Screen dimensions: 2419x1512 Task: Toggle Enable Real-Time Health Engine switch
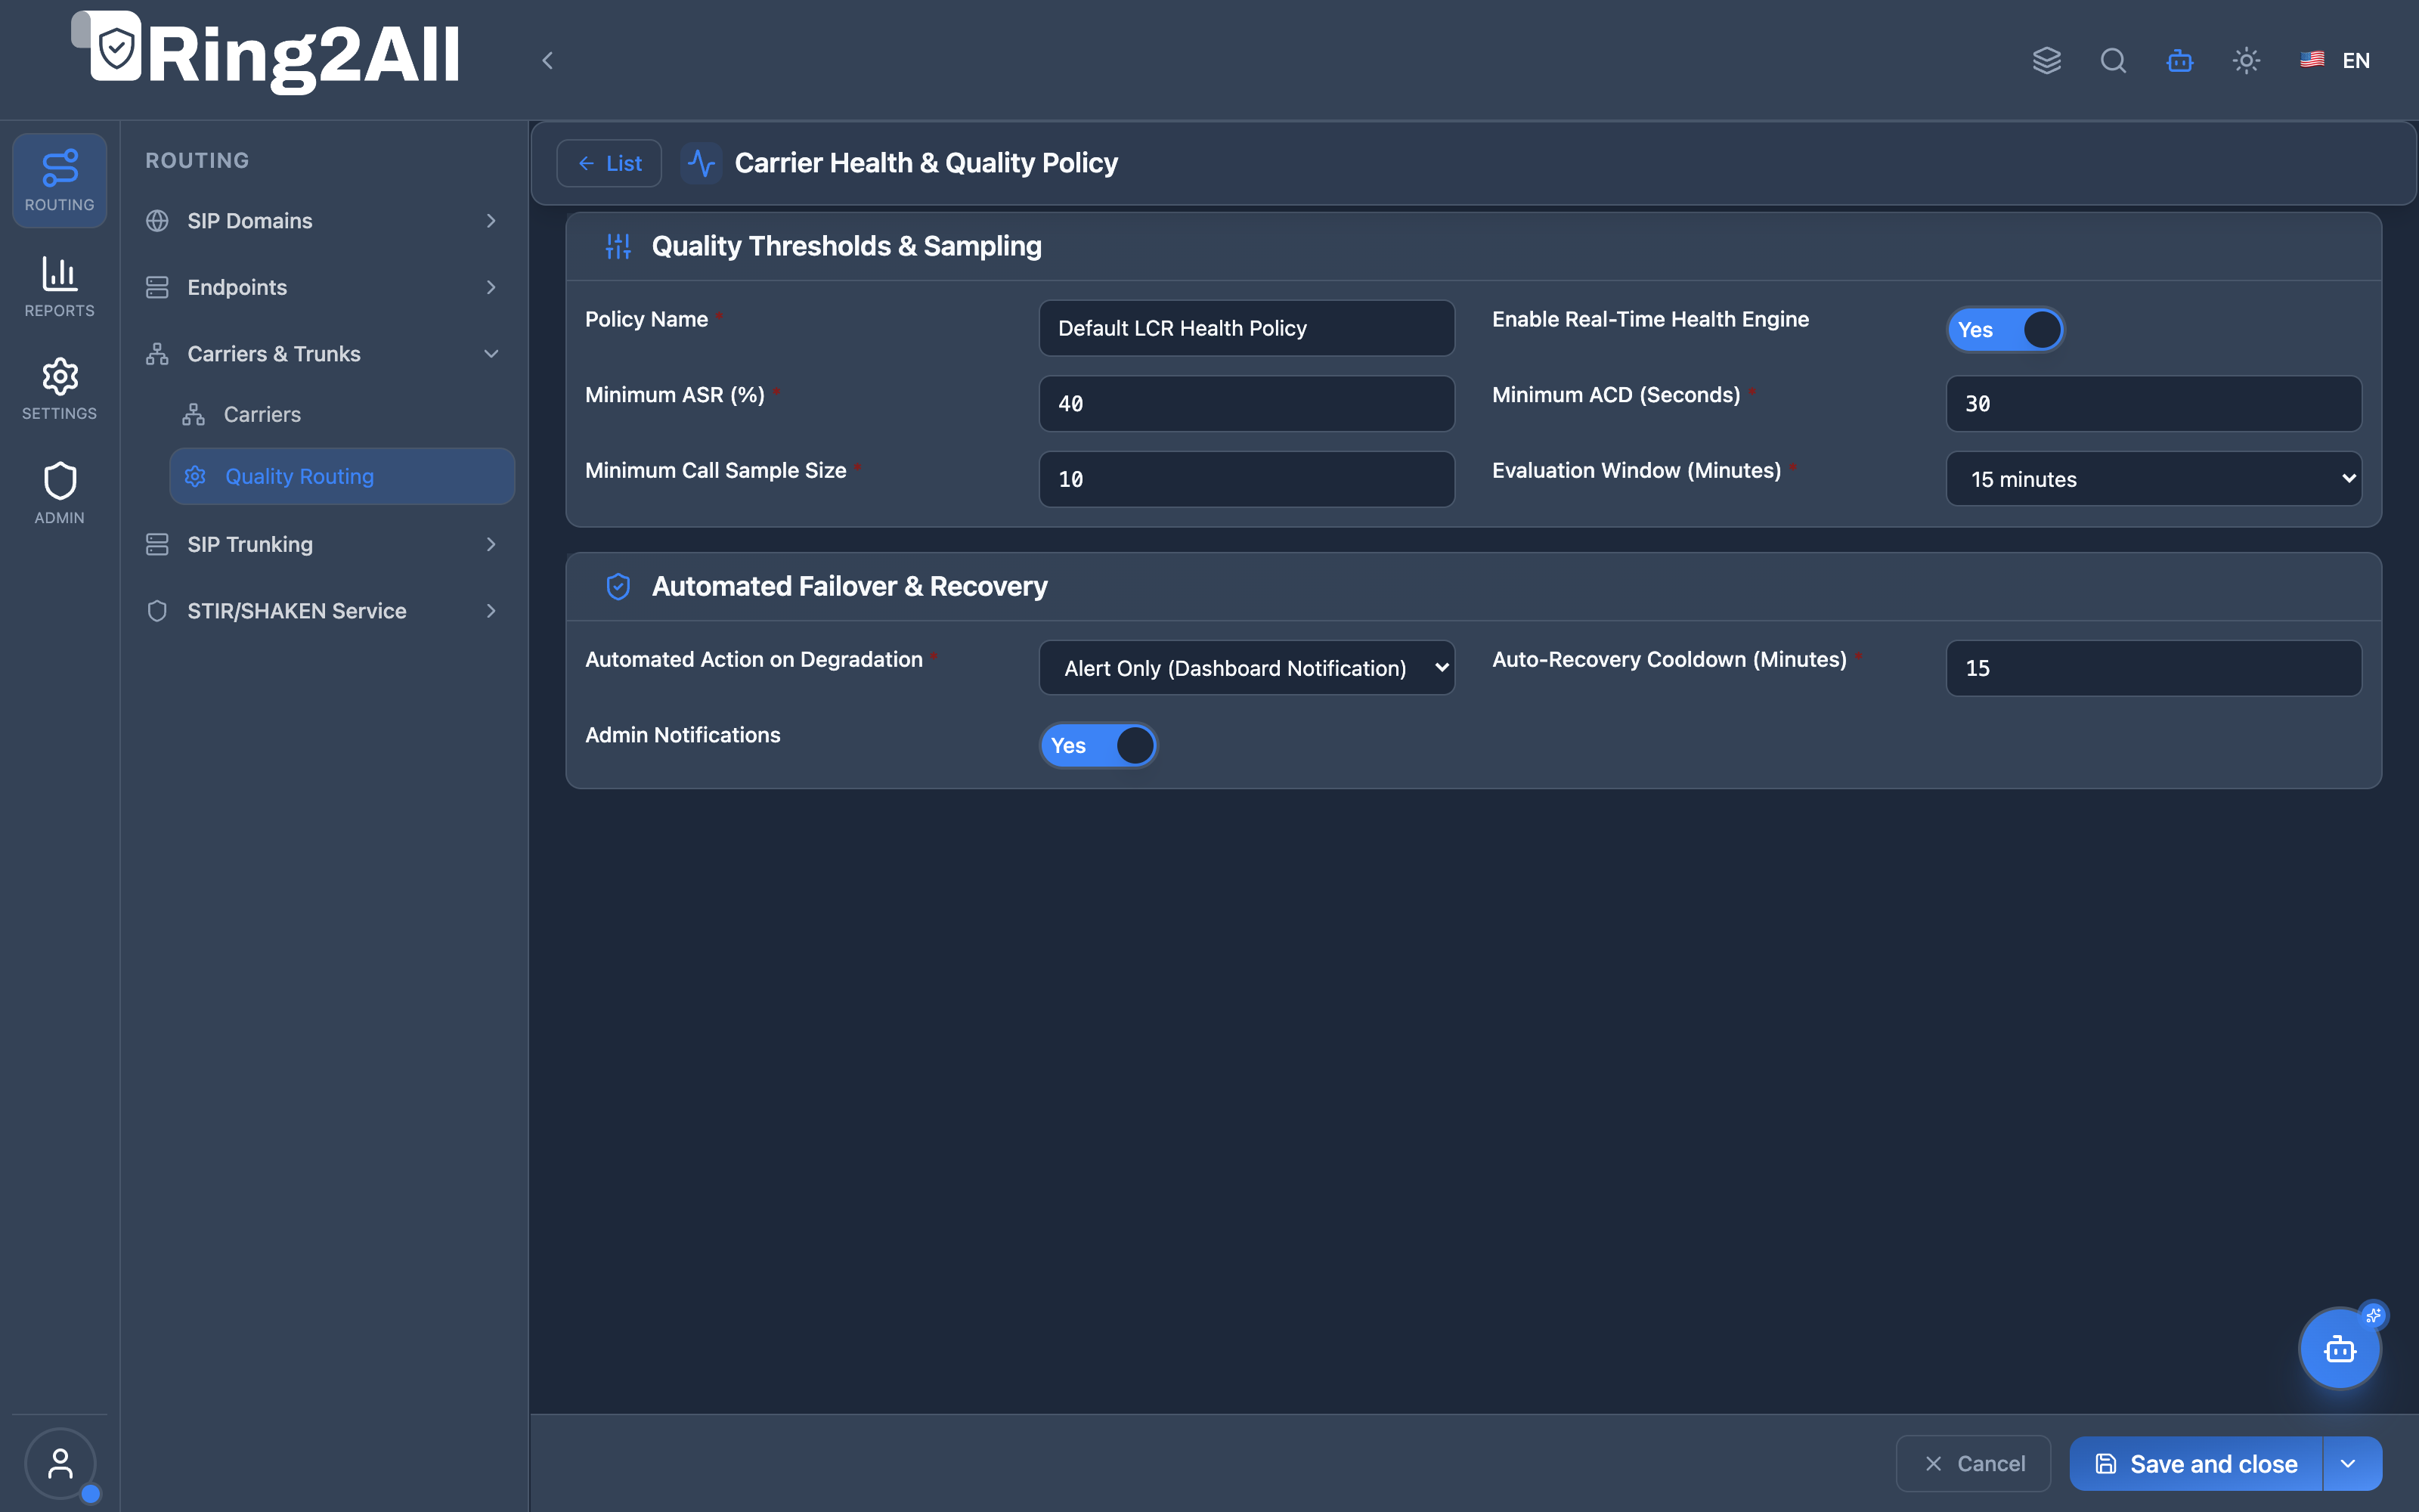[x=2006, y=329]
